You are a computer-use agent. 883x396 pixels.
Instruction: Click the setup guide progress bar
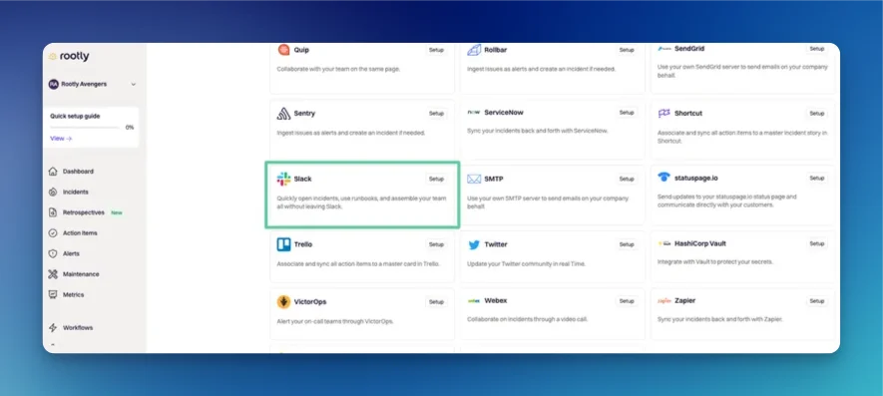point(85,128)
